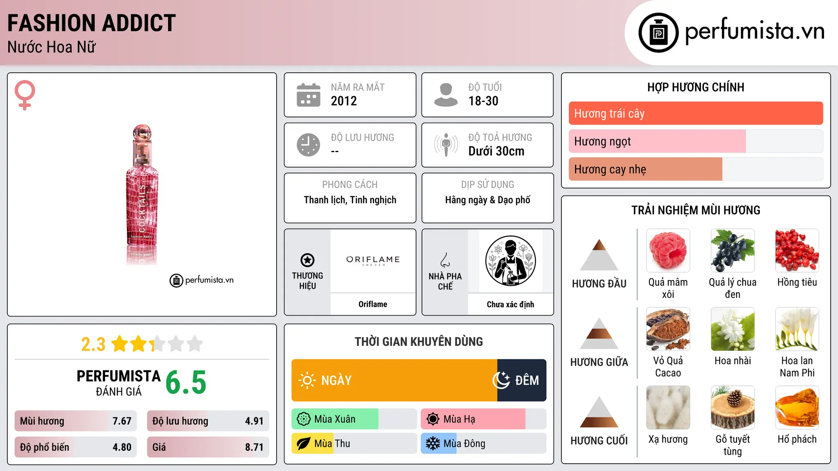Click the leaf icon for Mùa Thu

(x=304, y=444)
